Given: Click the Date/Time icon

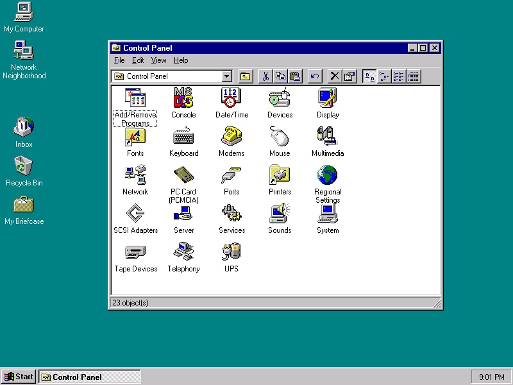Looking at the screenshot, I should pos(231,98).
